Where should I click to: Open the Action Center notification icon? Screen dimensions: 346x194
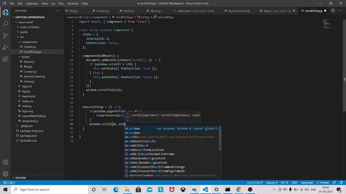339,189
